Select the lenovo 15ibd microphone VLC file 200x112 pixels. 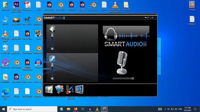click(115, 7)
